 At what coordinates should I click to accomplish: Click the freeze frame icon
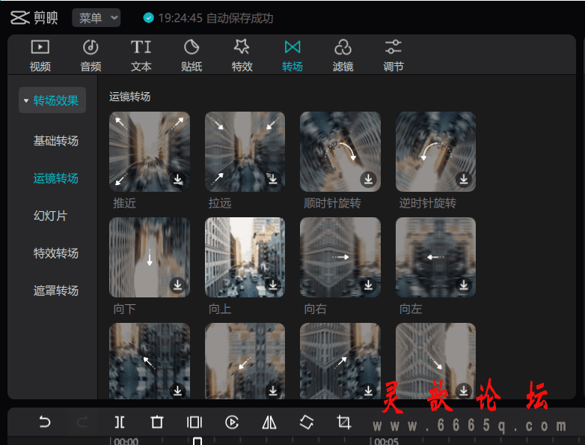coord(195,423)
